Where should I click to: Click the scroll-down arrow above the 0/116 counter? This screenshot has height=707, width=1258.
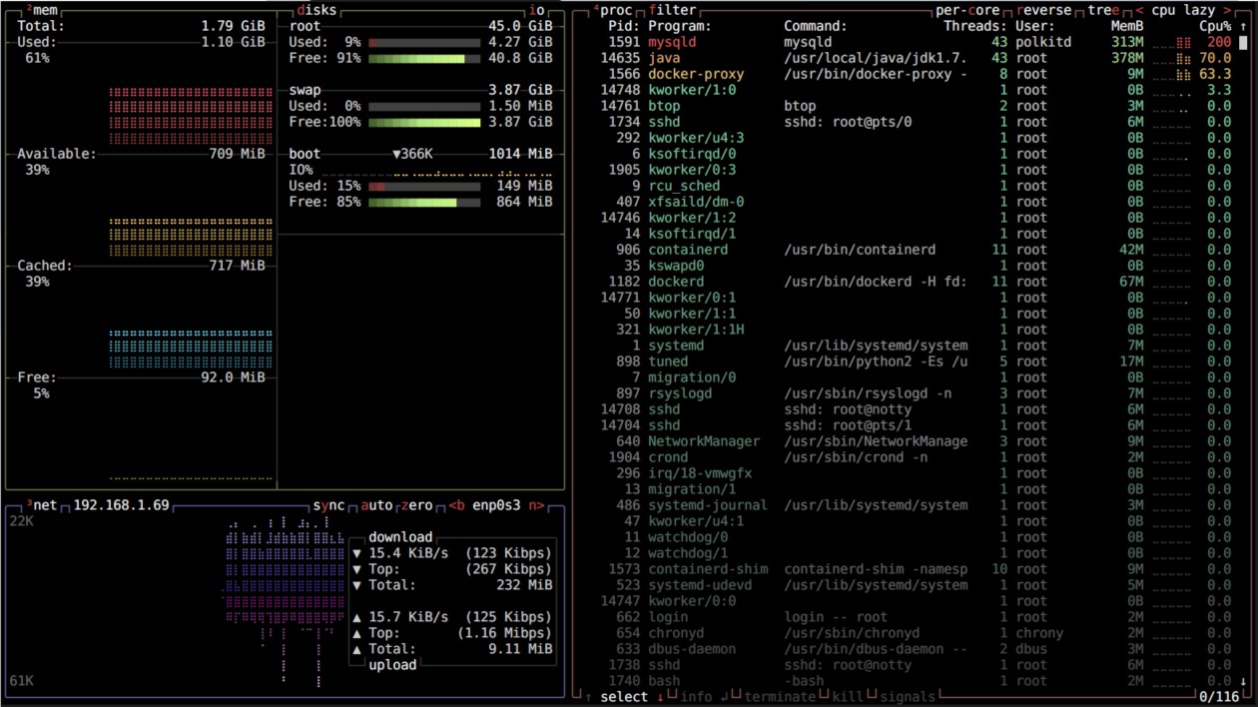(x=1243, y=681)
